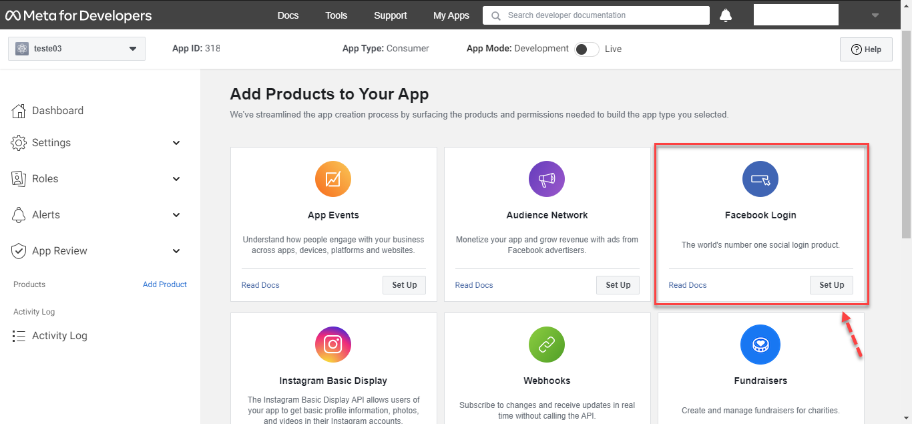The height and width of the screenshot is (424, 912).
Task: Click the Products section label in sidebar
Action: click(x=29, y=284)
